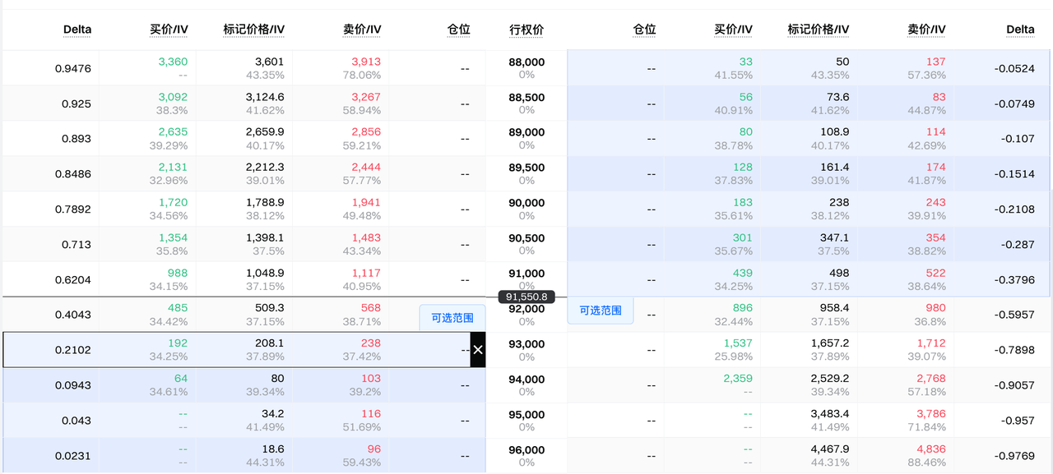
Task: Close the selected 93,000 call row with X
Action: (478, 350)
